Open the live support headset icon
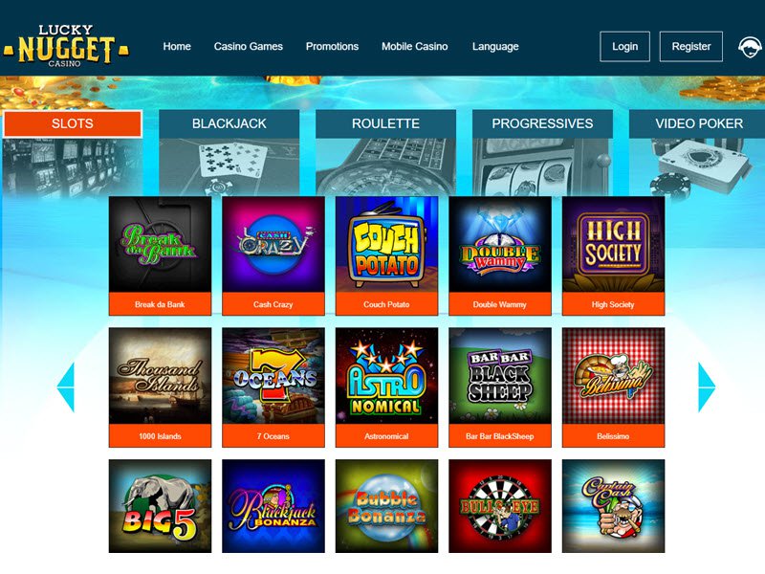This screenshot has width=765, height=574. 750,47
